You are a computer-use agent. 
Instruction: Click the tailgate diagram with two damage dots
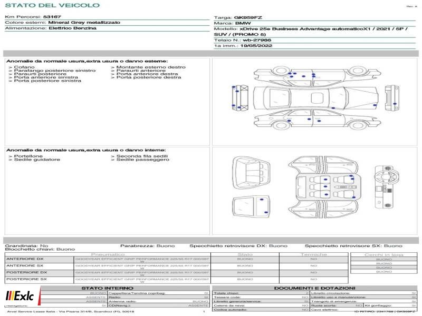click(251, 206)
